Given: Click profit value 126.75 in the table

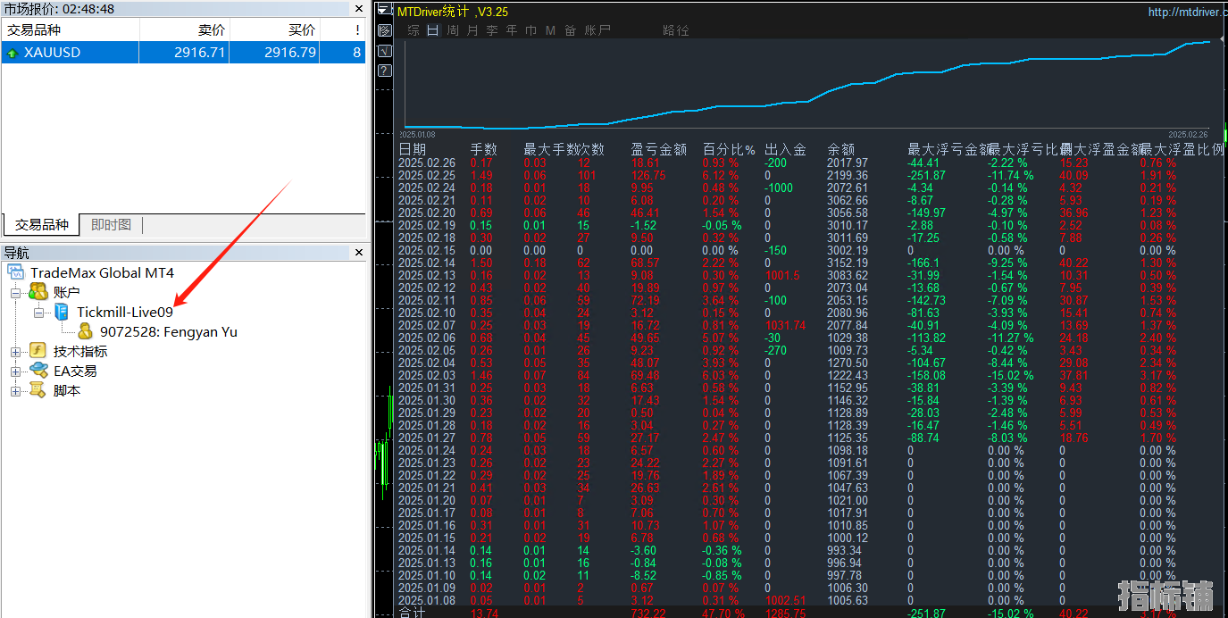Looking at the screenshot, I should click(648, 176).
